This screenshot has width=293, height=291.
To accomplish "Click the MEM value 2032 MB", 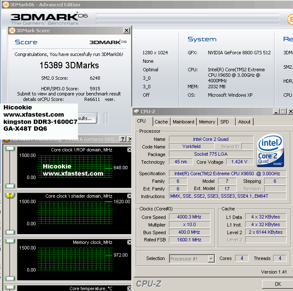I will coord(216,87).
